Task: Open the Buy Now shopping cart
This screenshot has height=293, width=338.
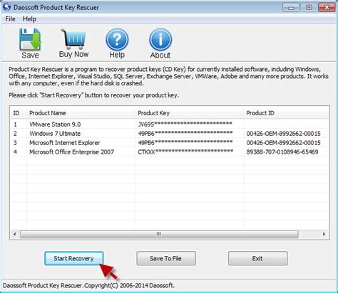Action: point(73,39)
